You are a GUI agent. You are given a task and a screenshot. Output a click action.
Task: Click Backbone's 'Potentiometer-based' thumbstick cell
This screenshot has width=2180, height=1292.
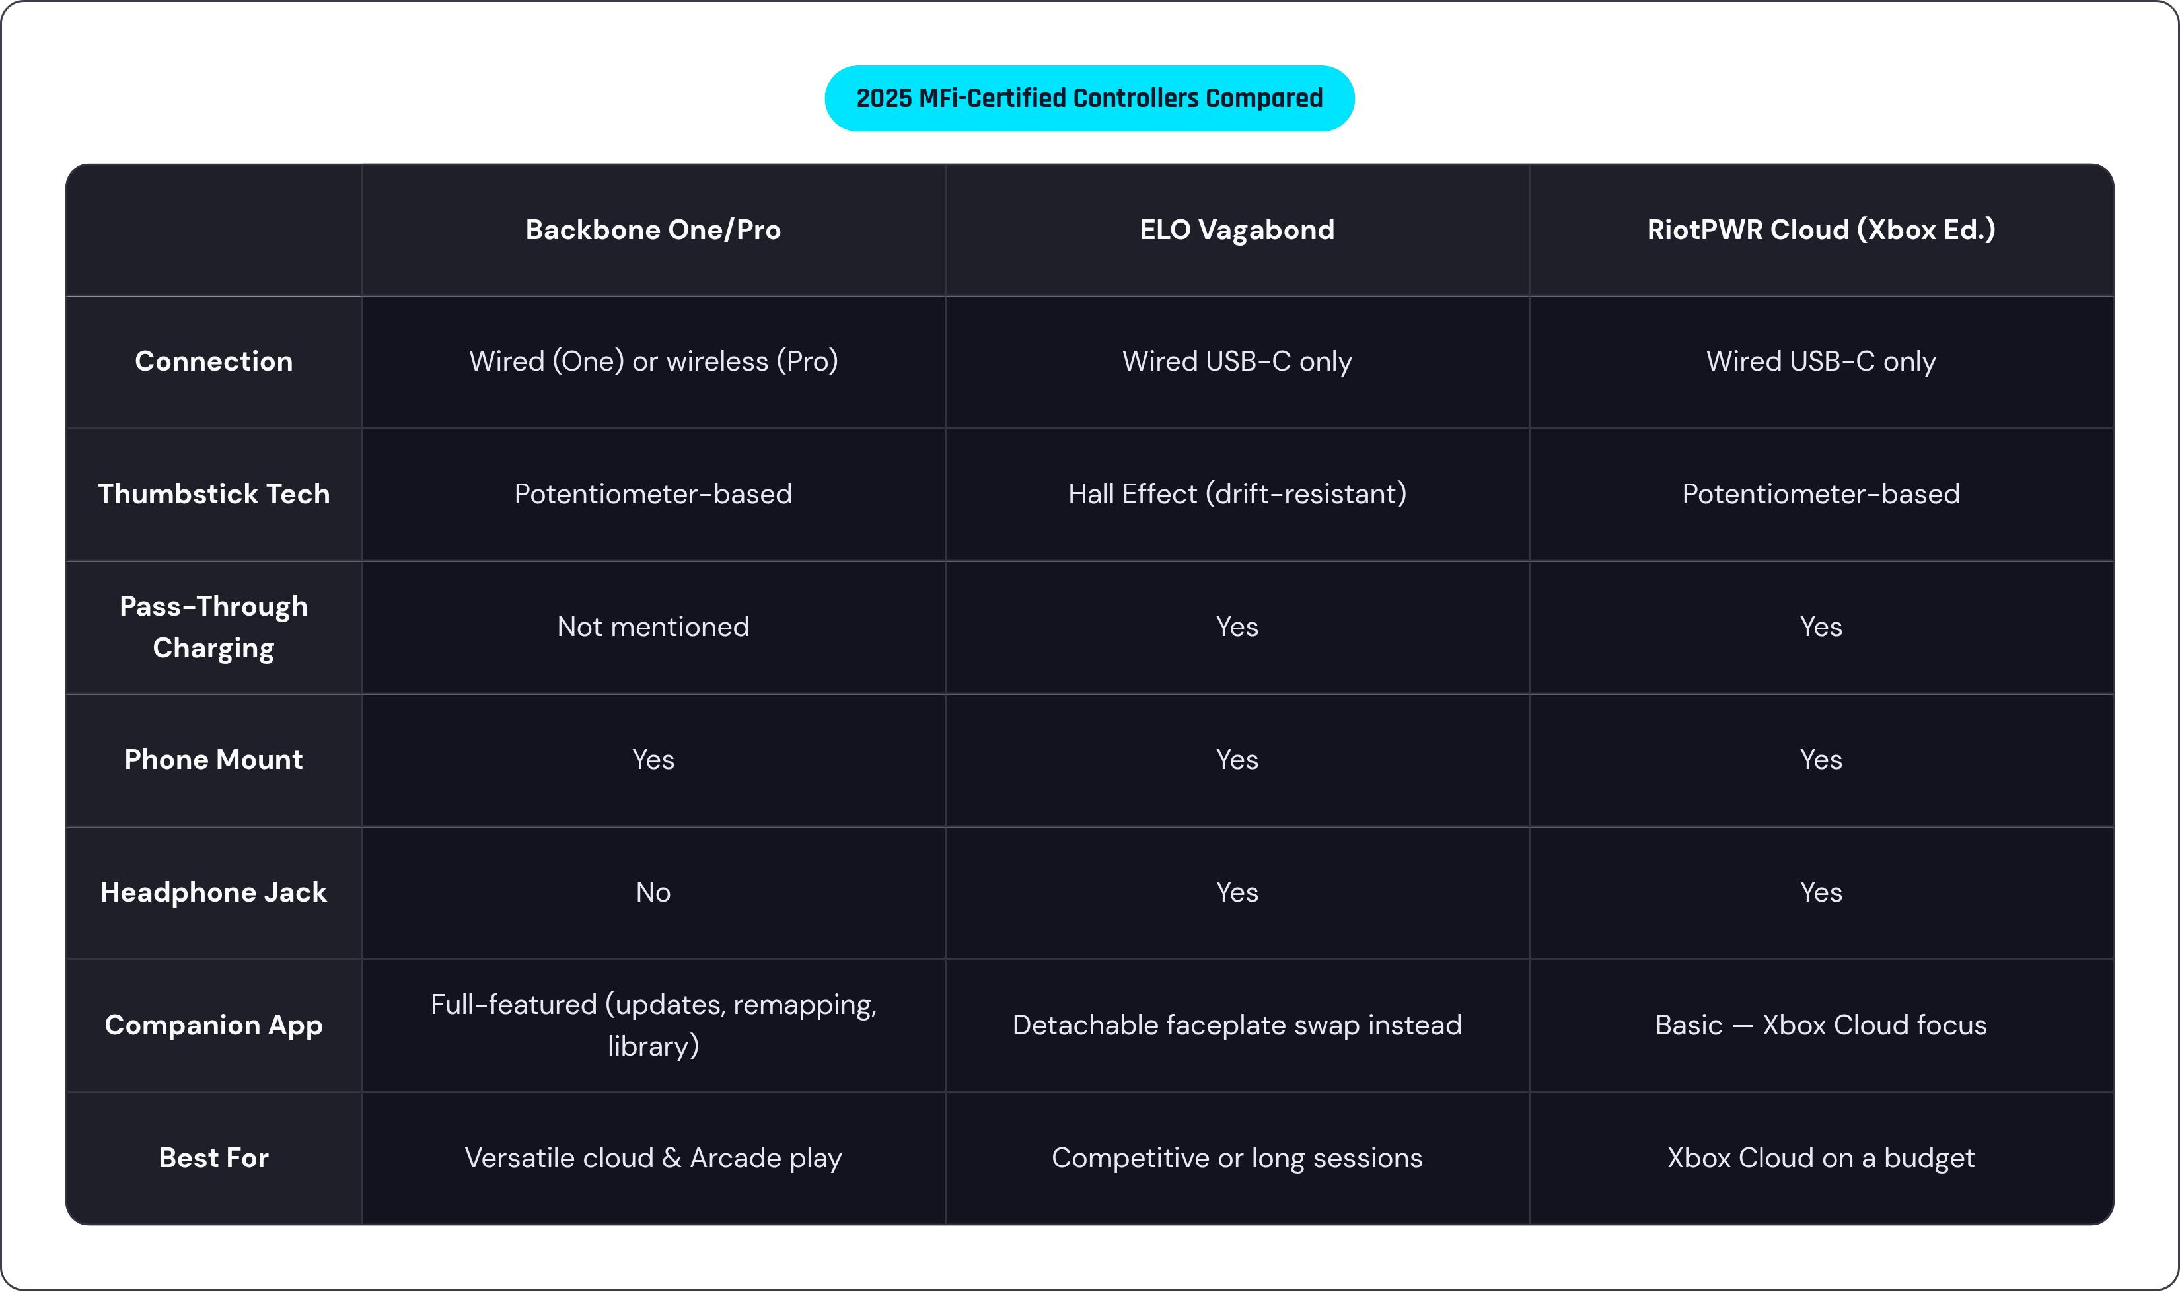point(653,495)
